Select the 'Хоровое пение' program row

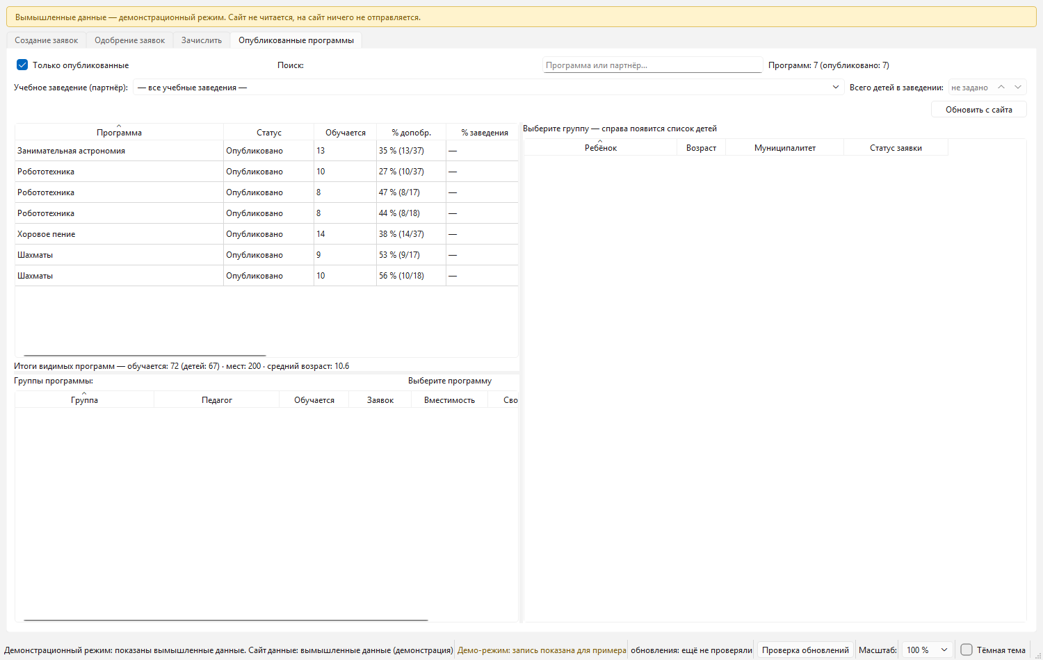click(267, 234)
